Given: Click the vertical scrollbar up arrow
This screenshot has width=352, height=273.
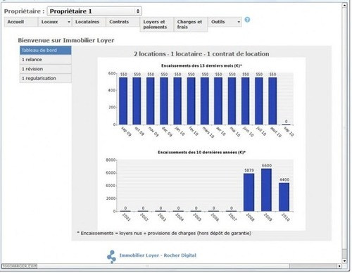Looking at the screenshot, I should [344, 5].
